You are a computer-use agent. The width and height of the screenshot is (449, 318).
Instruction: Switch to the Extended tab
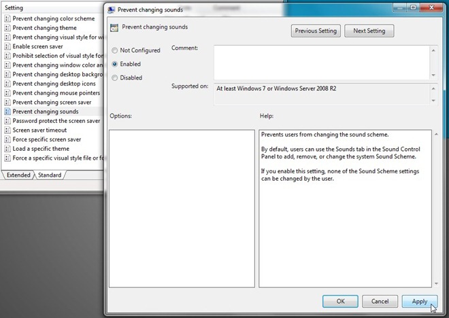[x=18, y=175]
